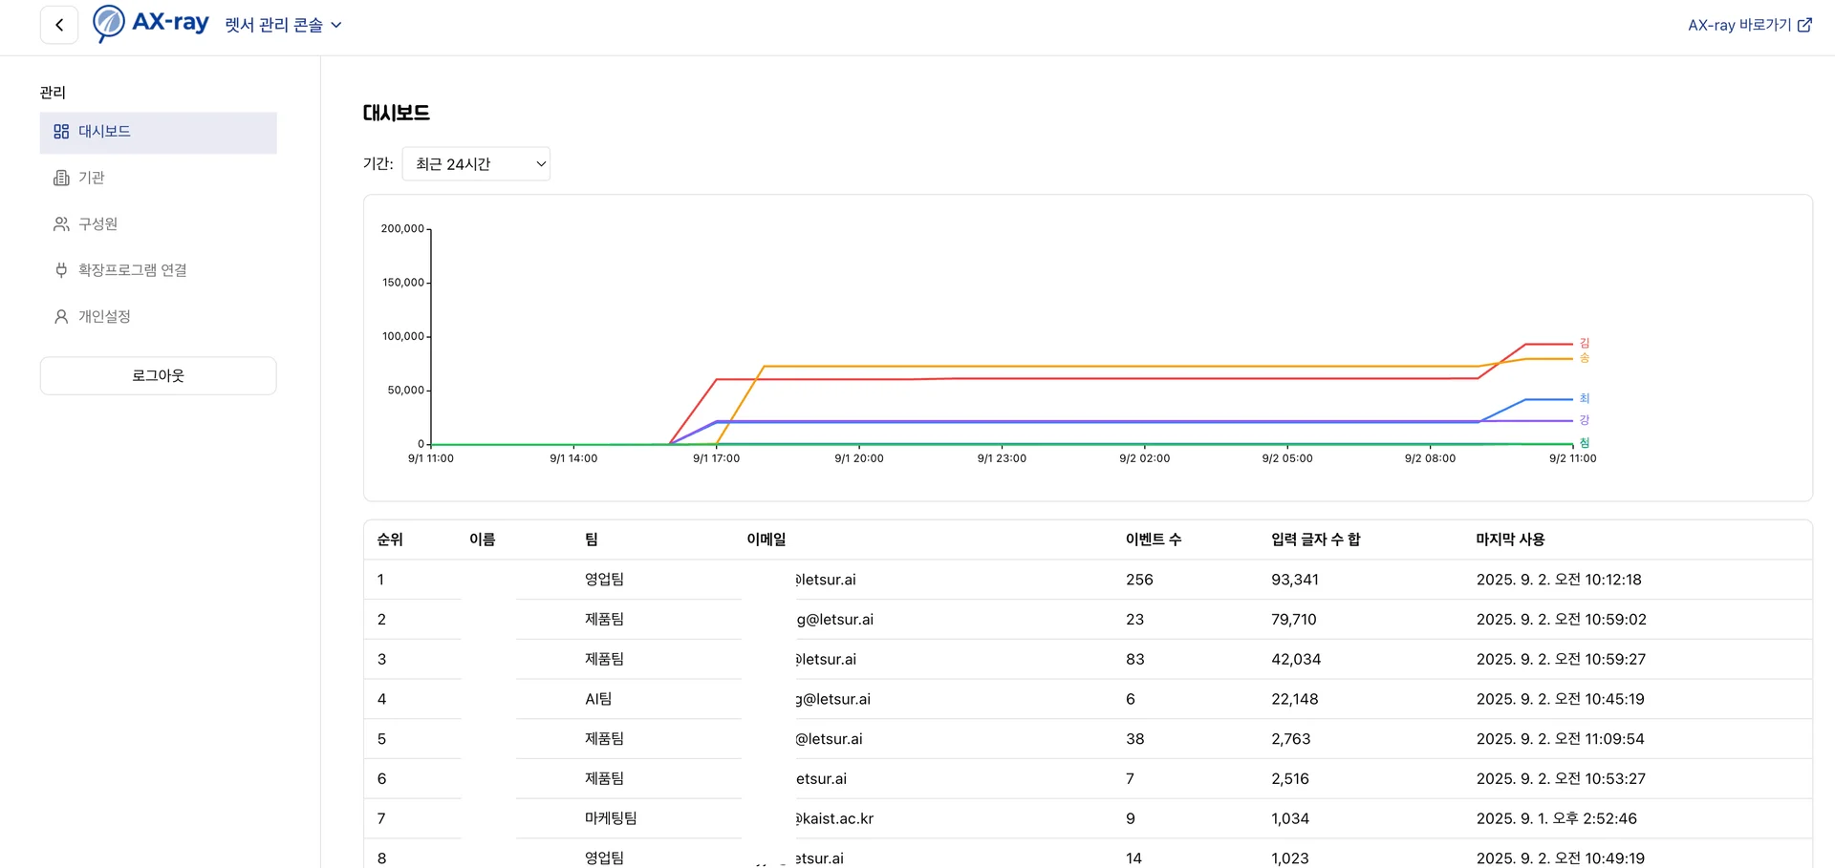This screenshot has width=1835, height=868.
Task: Click the back arrow button
Action: coord(59,25)
